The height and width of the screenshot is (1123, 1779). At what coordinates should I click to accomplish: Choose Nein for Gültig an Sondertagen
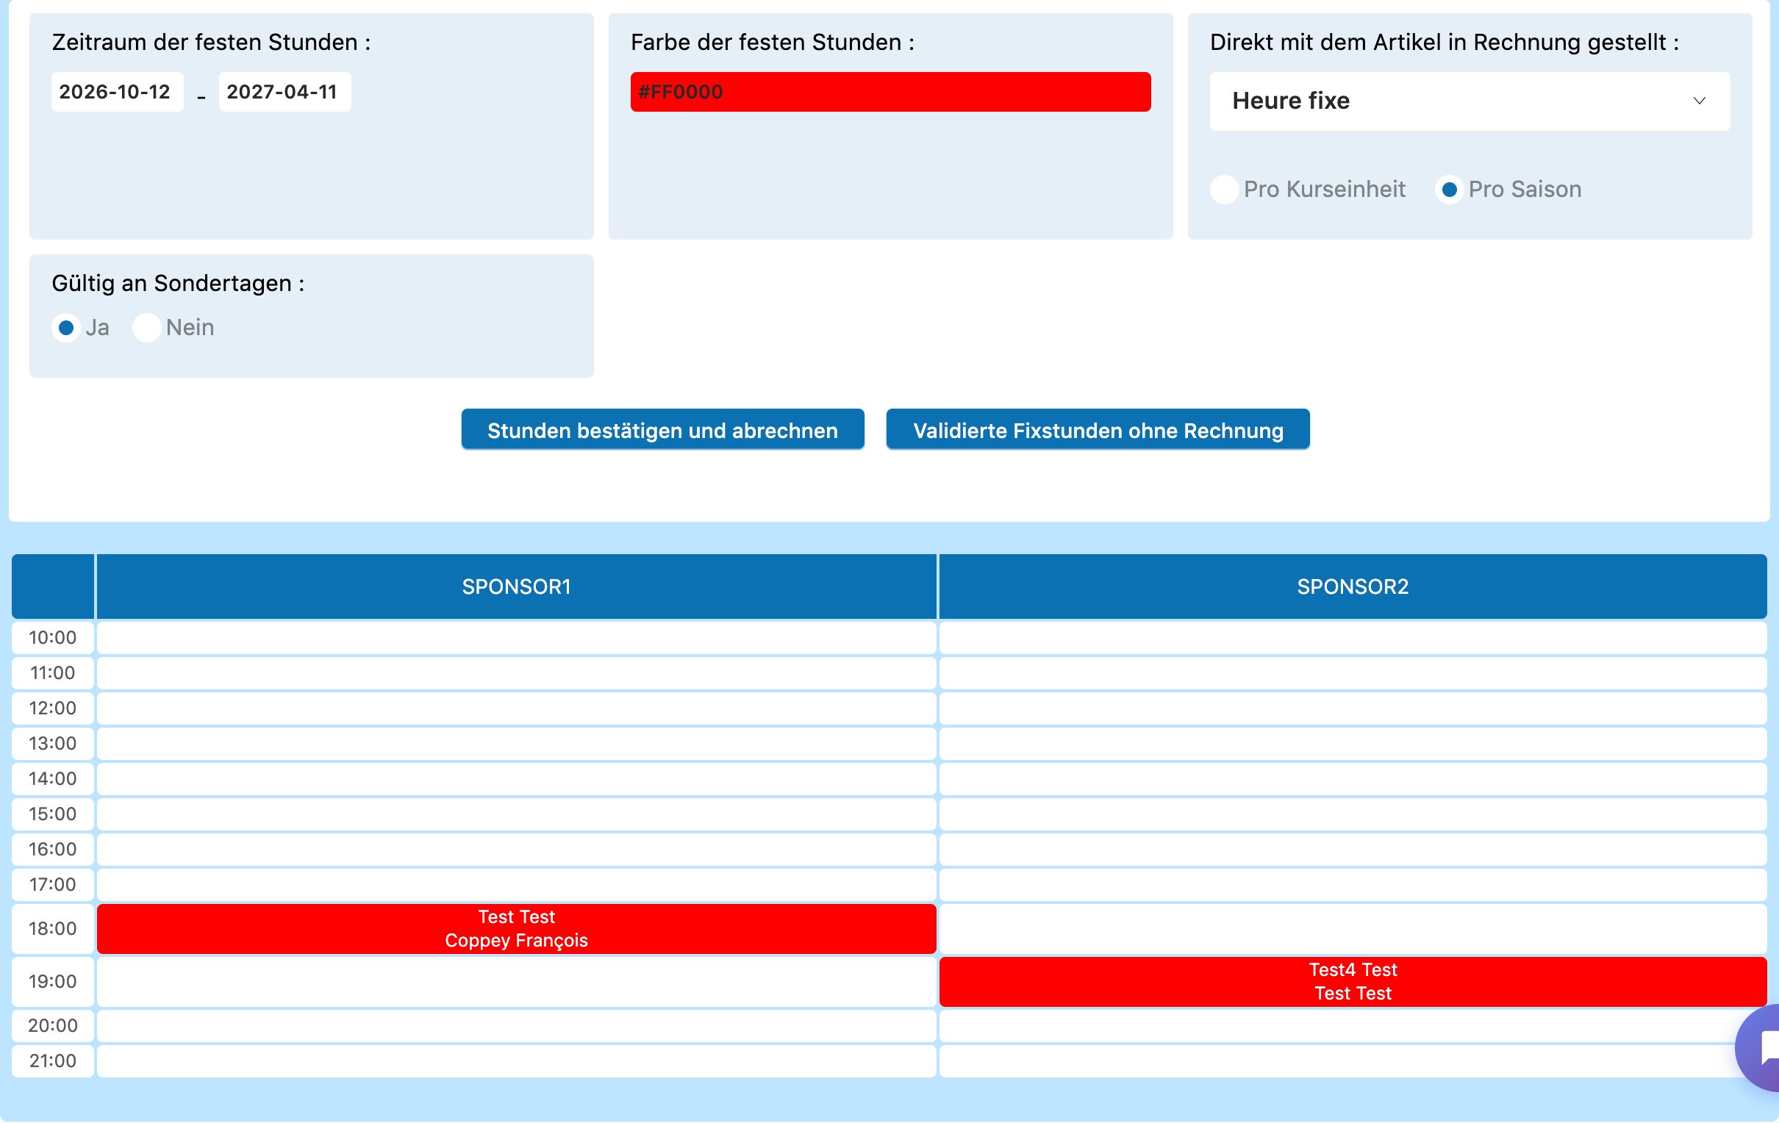[146, 327]
